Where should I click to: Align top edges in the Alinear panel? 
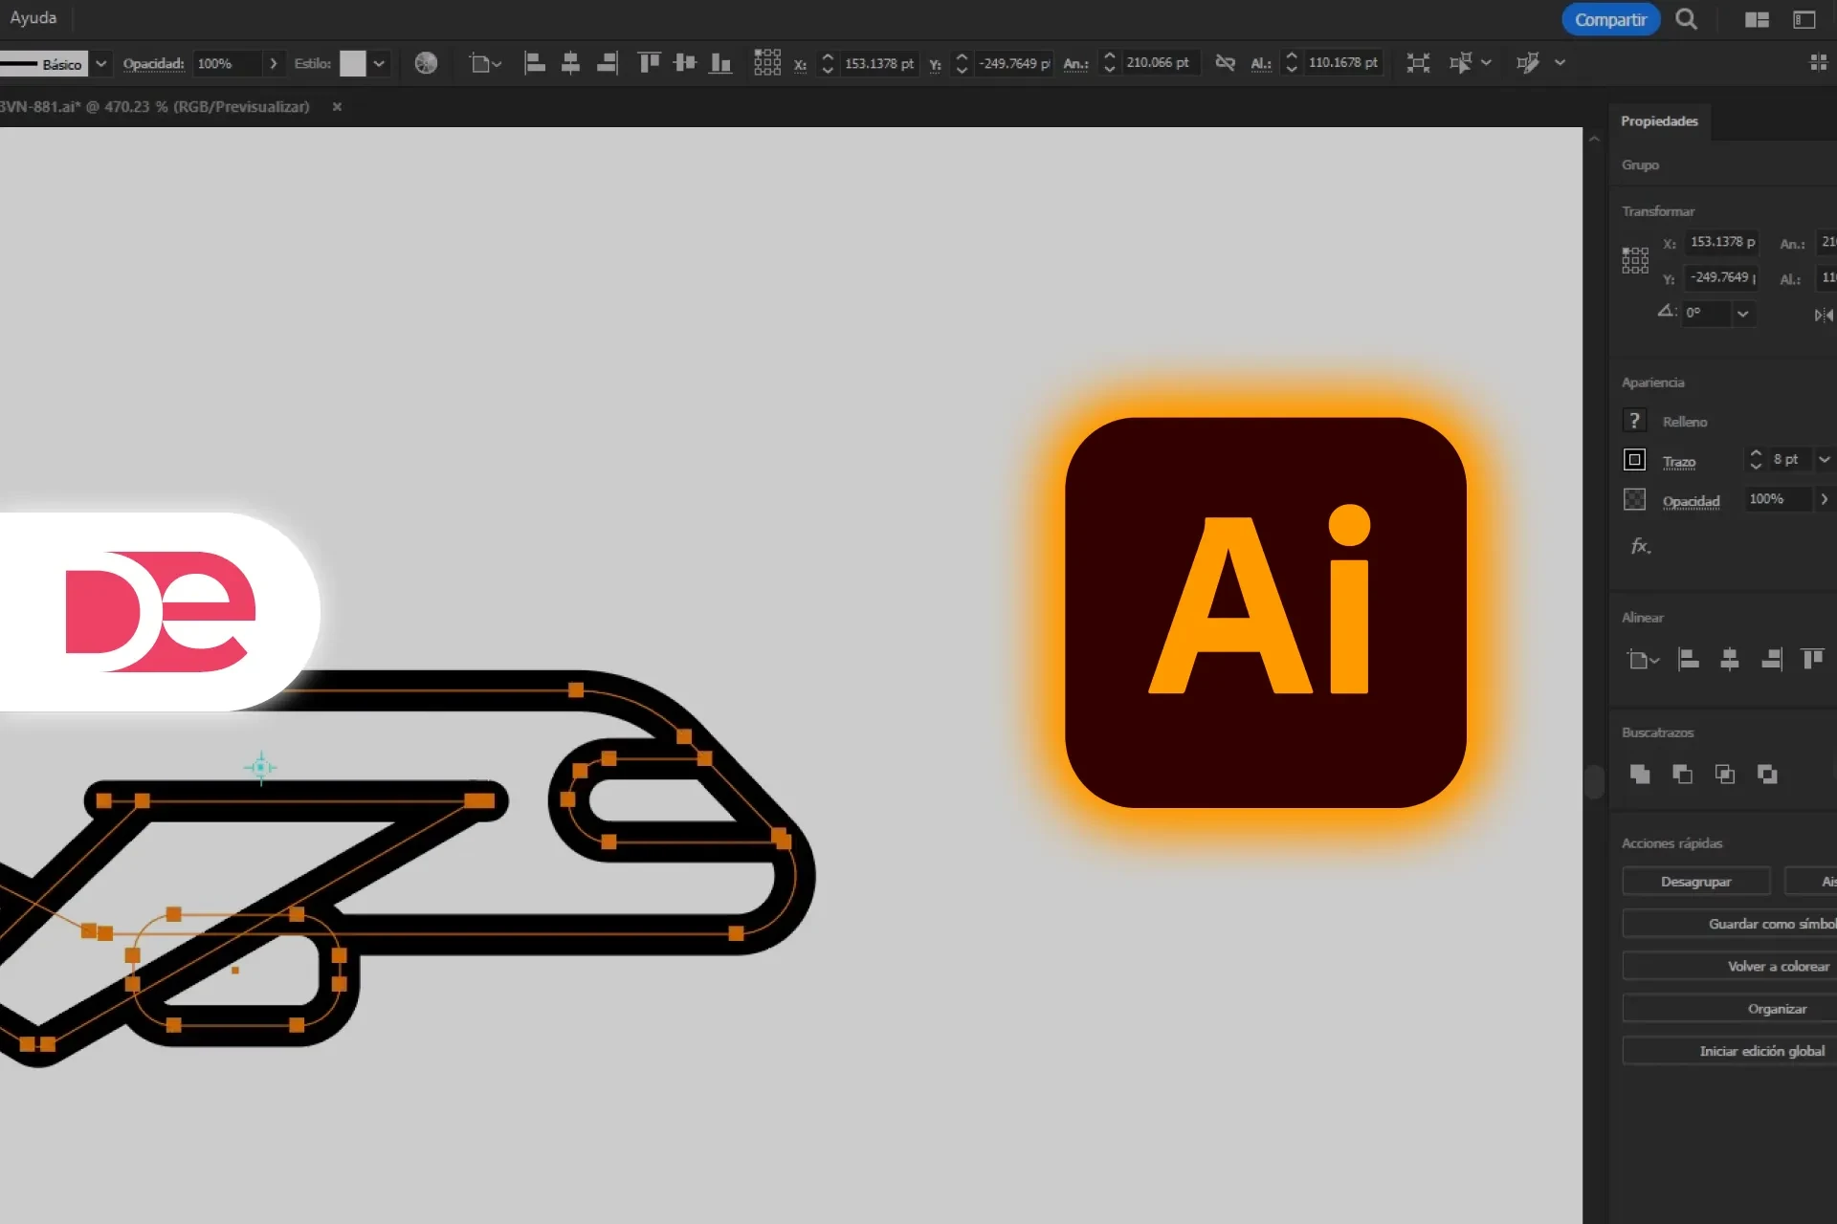pyautogui.click(x=1813, y=659)
